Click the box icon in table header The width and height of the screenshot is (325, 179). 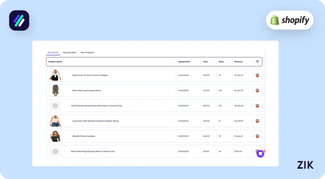(x=257, y=62)
